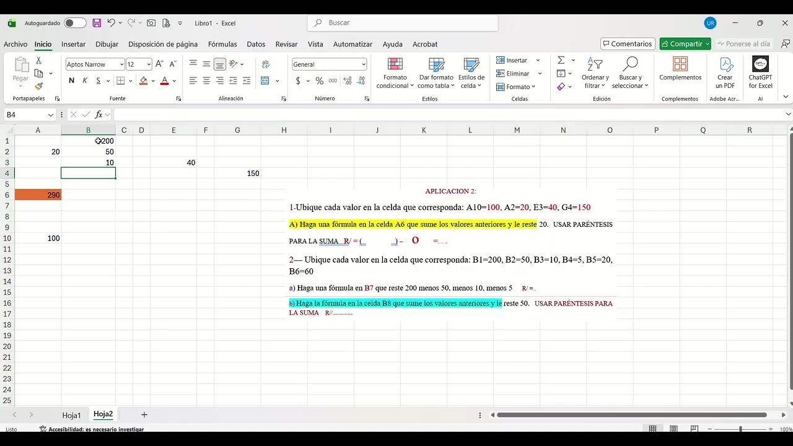Click the Buscar search field

[403, 23]
